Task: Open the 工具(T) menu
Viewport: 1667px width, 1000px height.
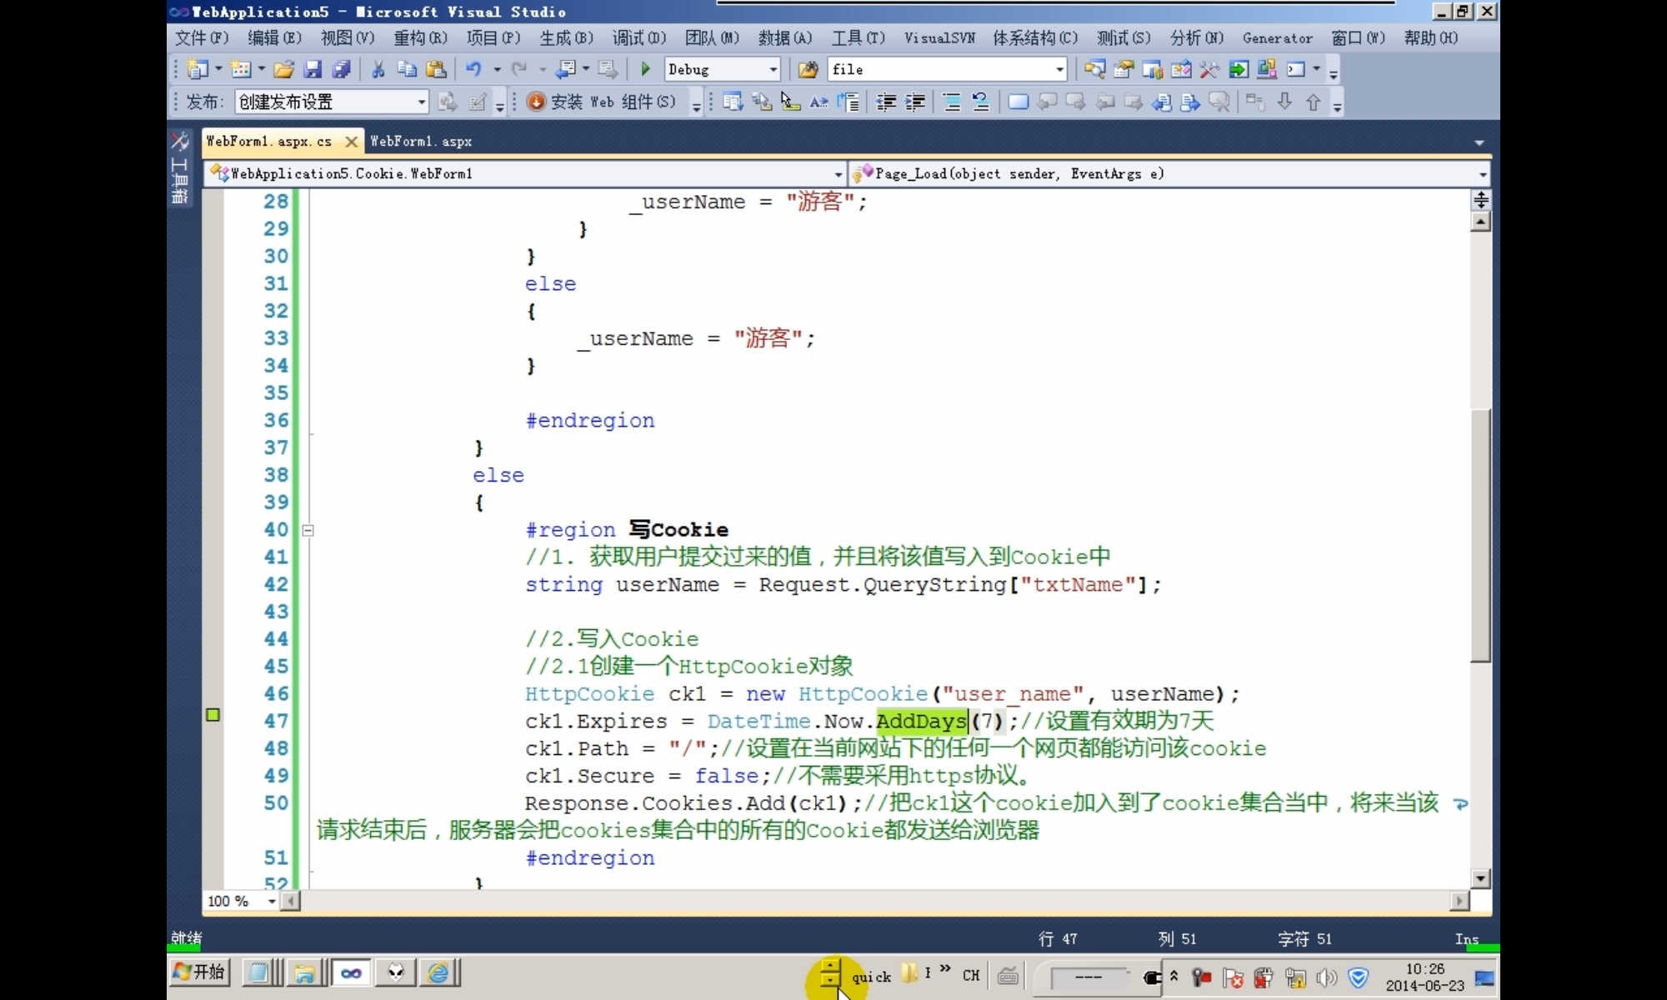Action: [x=859, y=38]
